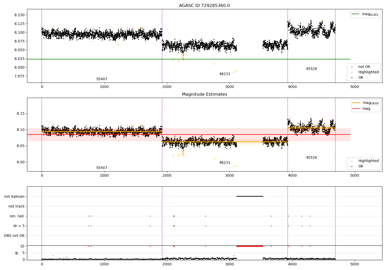Click "not OK" legend entry in top plot
Viewport: 386px width, 270px height.
pyautogui.click(x=364, y=67)
